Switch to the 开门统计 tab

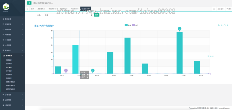coord(74,9)
